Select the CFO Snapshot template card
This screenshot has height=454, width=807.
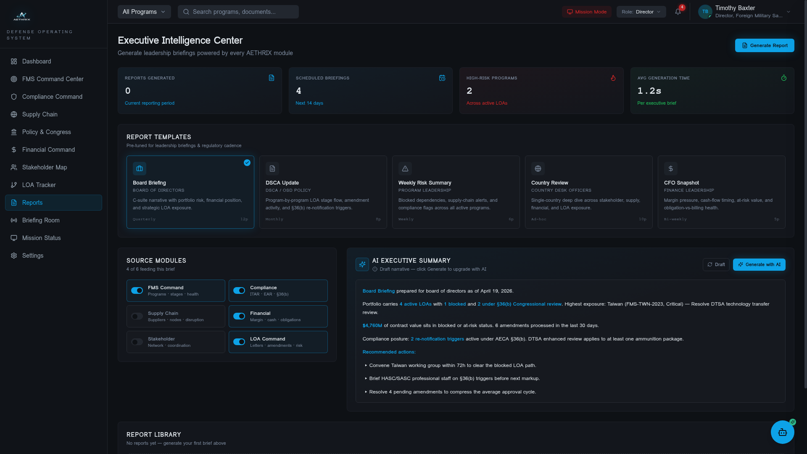721,192
